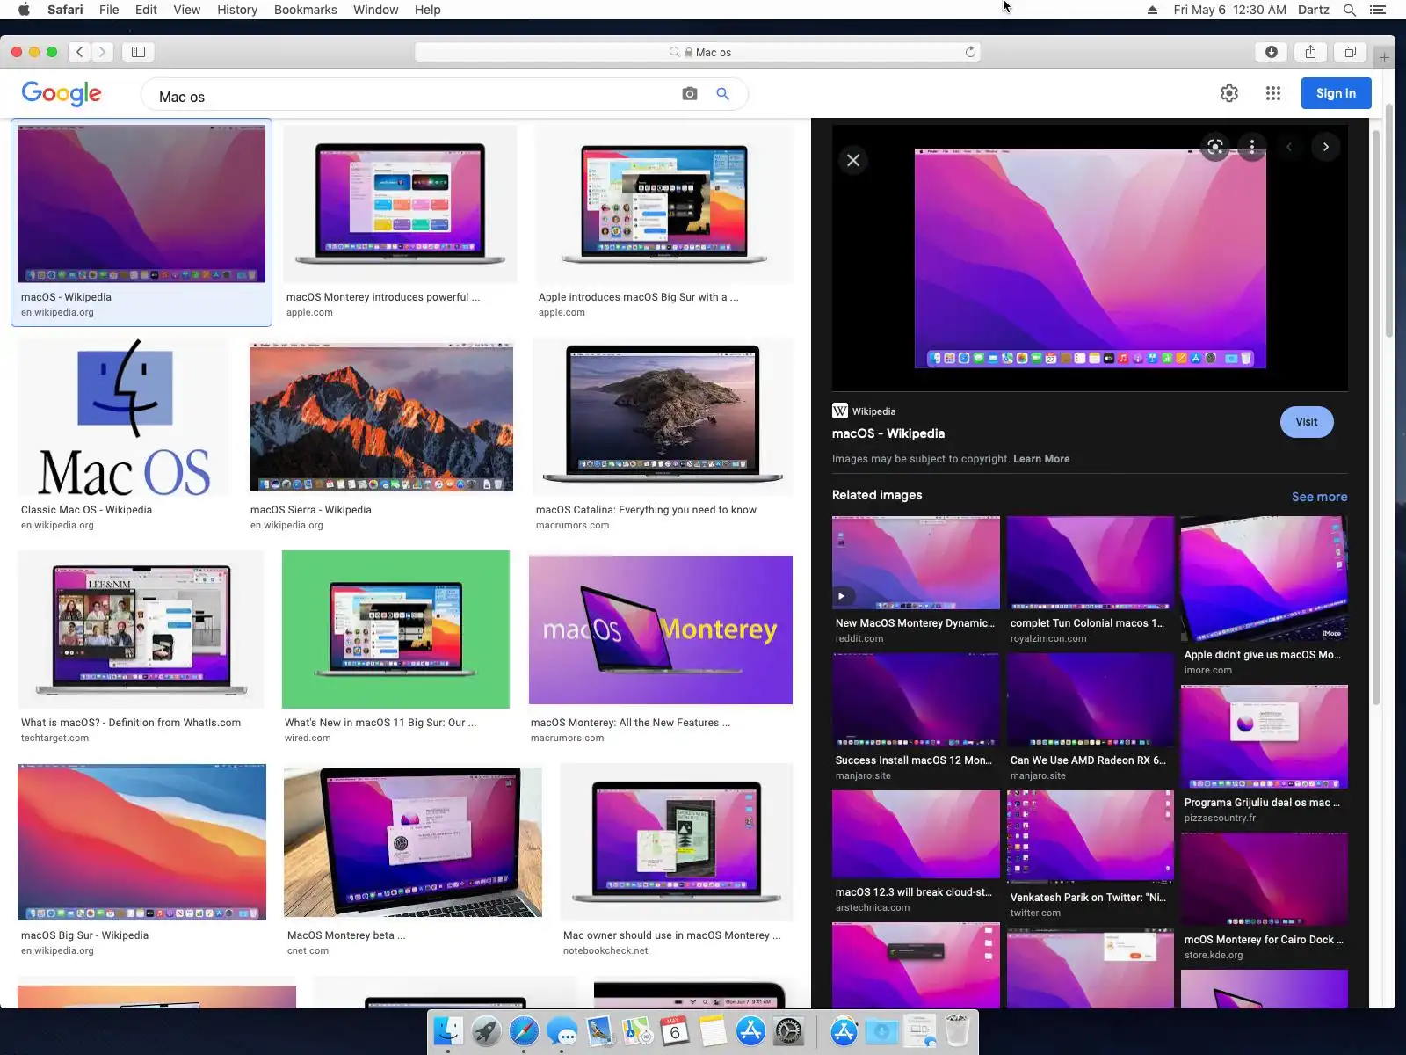Click the blue magnifier search button
The height and width of the screenshot is (1055, 1406).
[x=722, y=94]
